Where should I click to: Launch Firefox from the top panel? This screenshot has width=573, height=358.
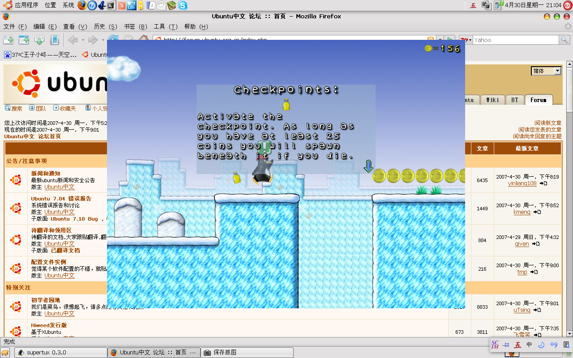pyautogui.click(x=81, y=5)
